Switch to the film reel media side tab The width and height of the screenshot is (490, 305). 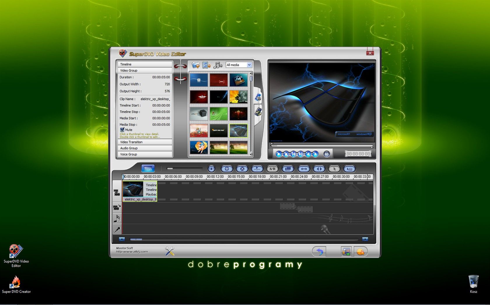[258, 97]
